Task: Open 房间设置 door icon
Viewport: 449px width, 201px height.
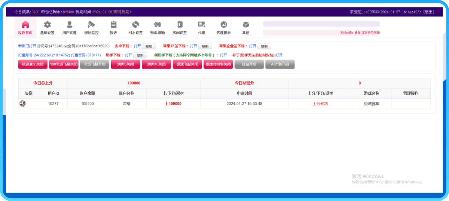Action: coord(180,25)
